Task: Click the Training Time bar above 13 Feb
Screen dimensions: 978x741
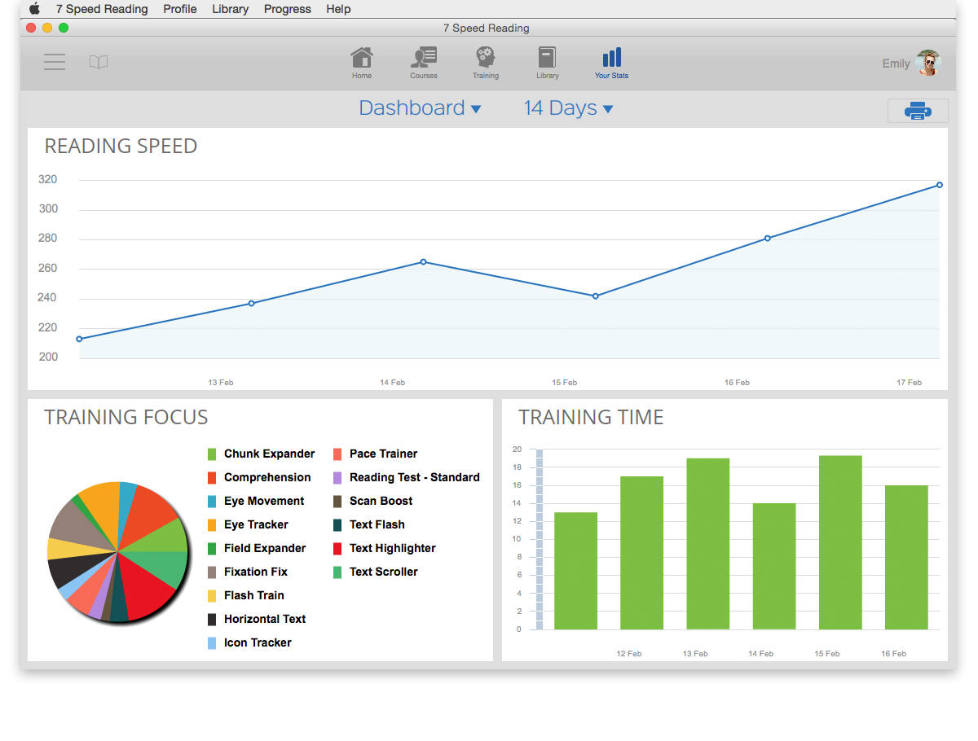Action: 707,544
